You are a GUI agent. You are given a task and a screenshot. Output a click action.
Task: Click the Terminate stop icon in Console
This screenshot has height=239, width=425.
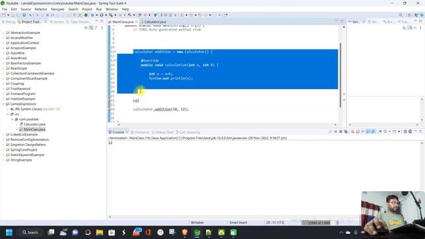[335, 131]
